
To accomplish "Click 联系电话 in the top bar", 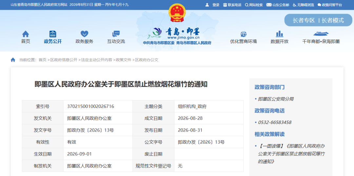I will coord(232,5).
